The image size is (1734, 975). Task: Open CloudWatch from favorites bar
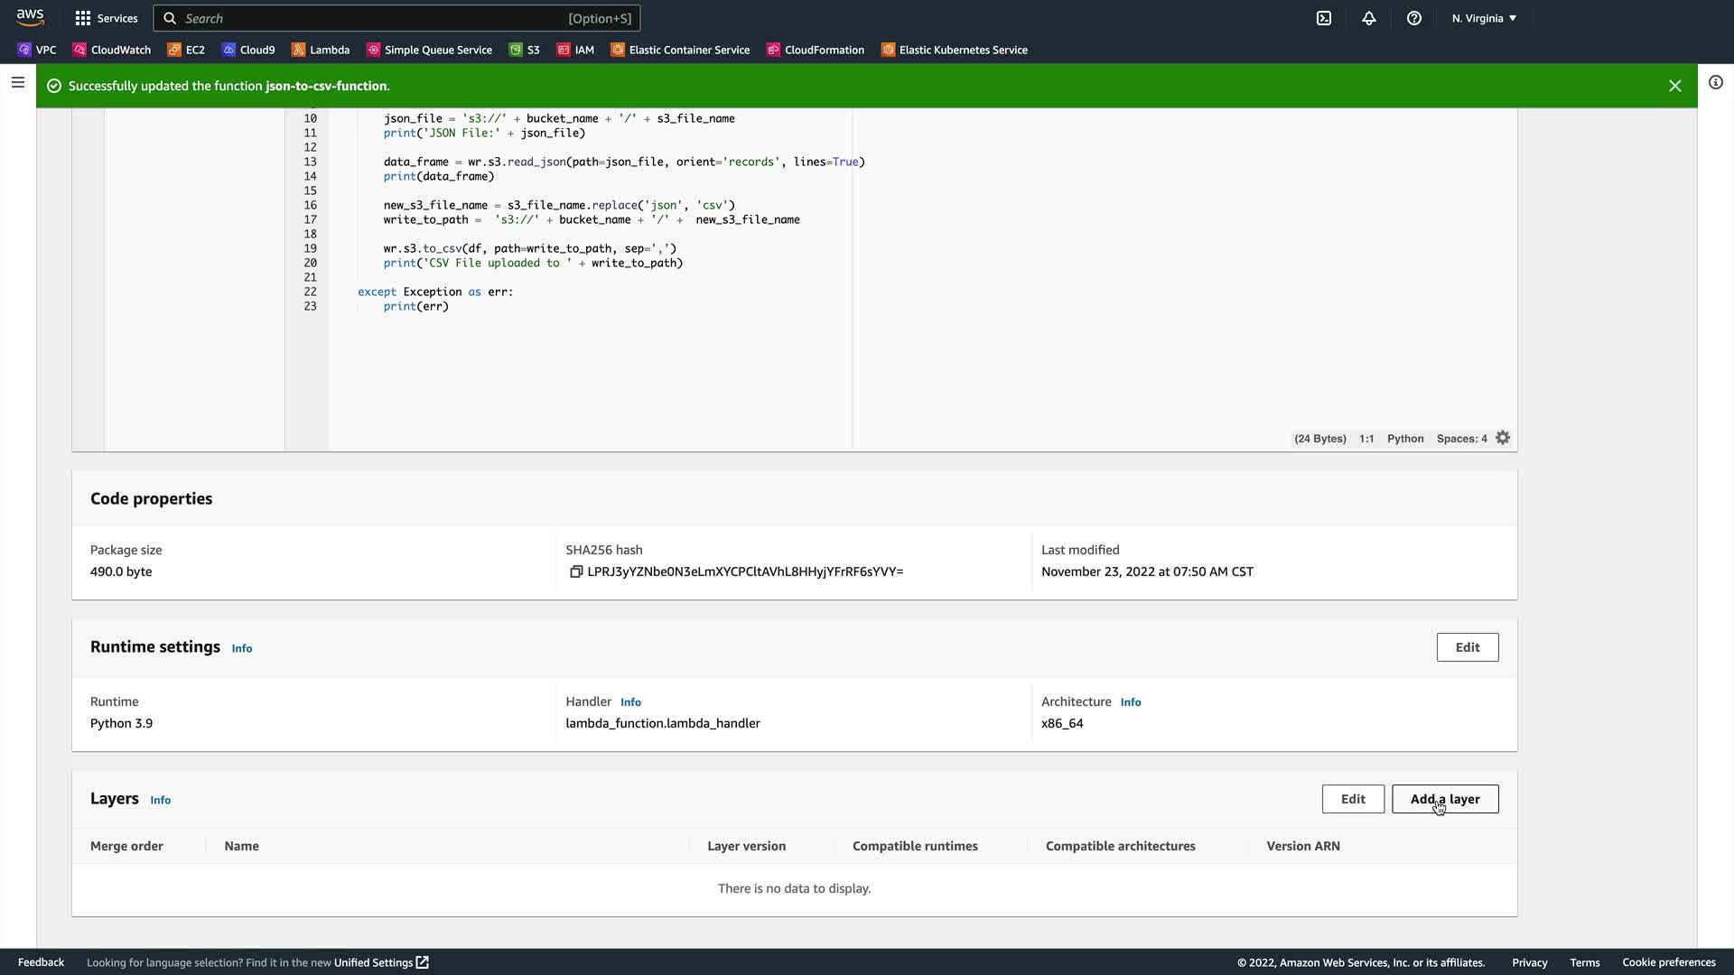coord(112,50)
